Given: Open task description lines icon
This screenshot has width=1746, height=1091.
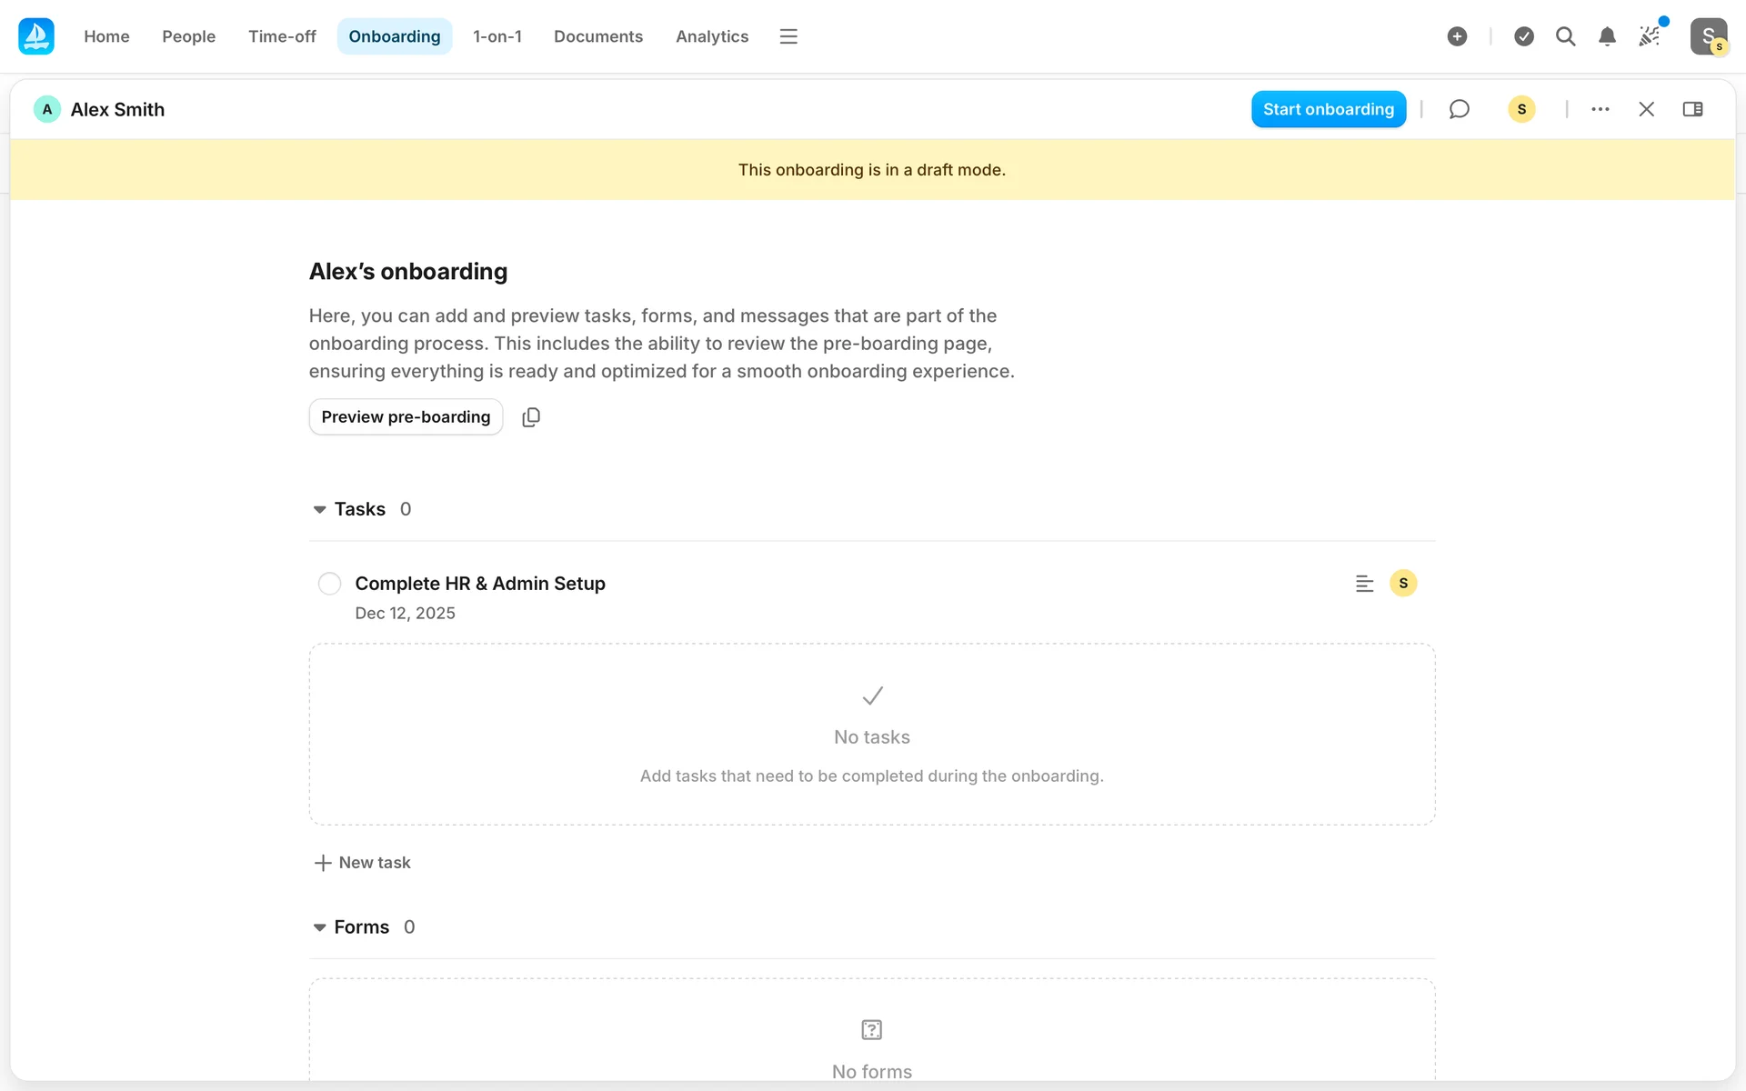Looking at the screenshot, I should point(1364,584).
